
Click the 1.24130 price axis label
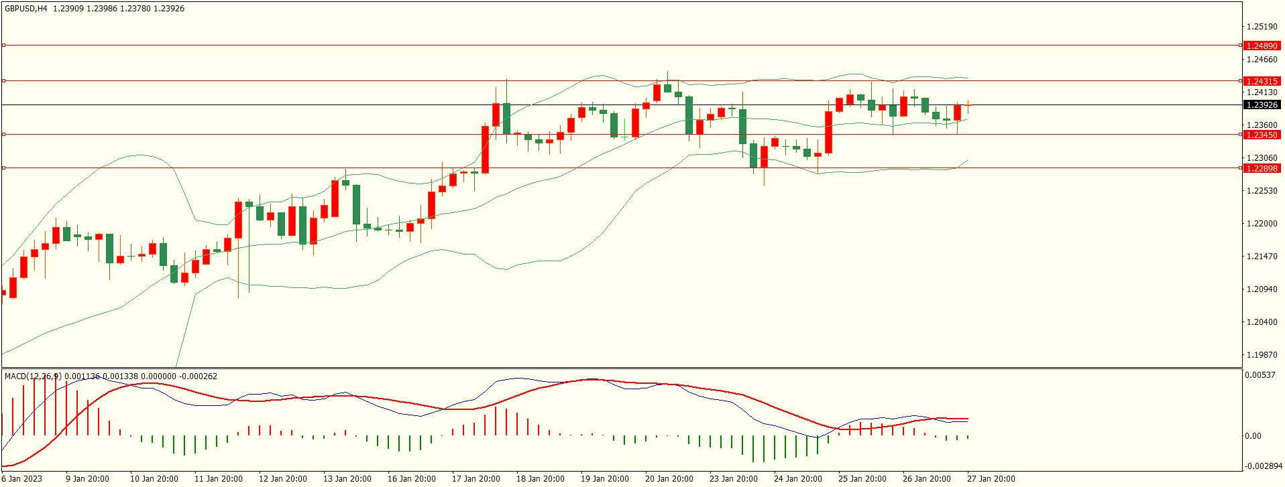tap(1262, 92)
